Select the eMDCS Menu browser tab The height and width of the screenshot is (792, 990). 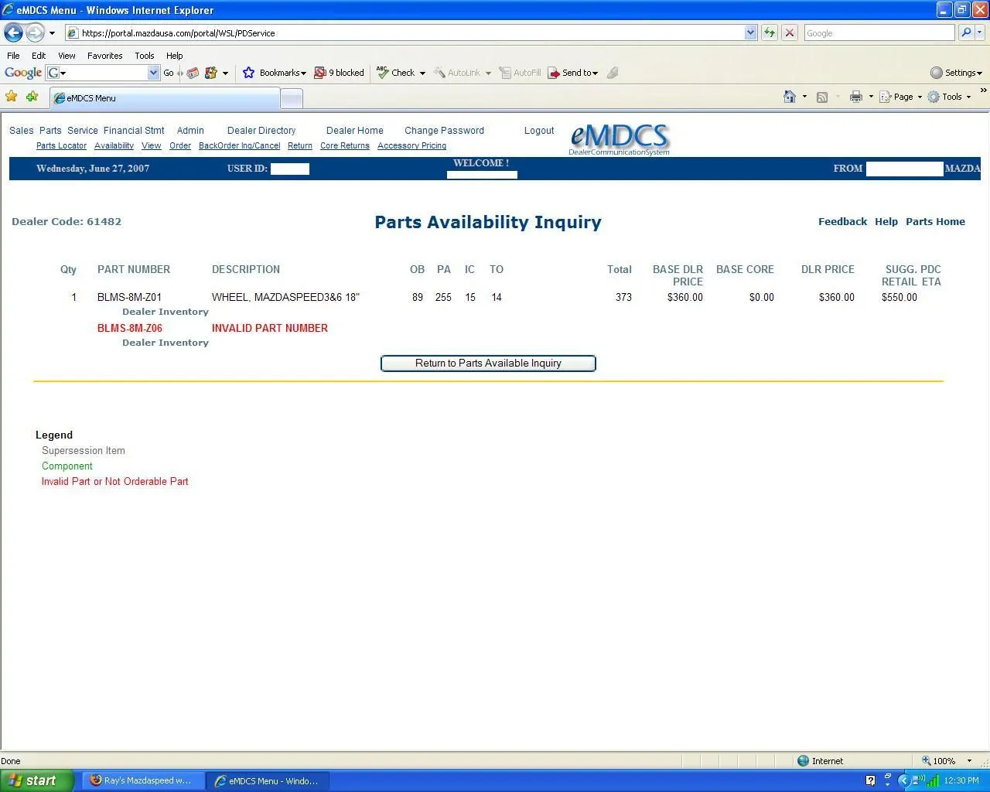(x=164, y=98)
